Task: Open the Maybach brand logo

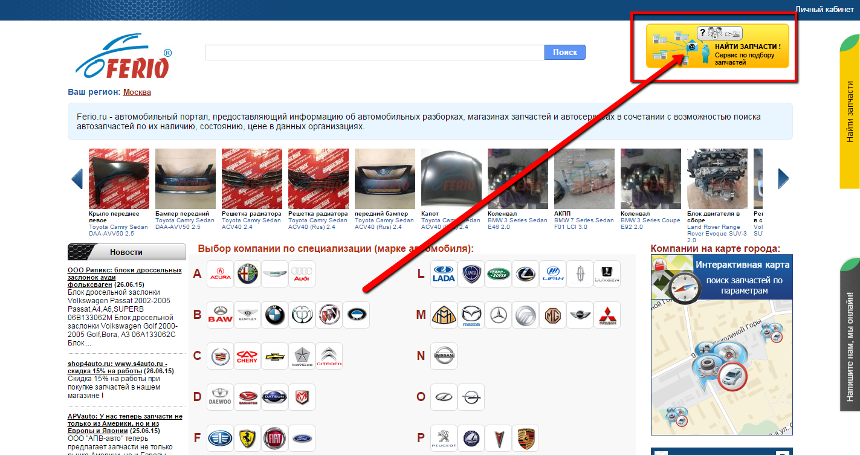Action: (444, 315)
